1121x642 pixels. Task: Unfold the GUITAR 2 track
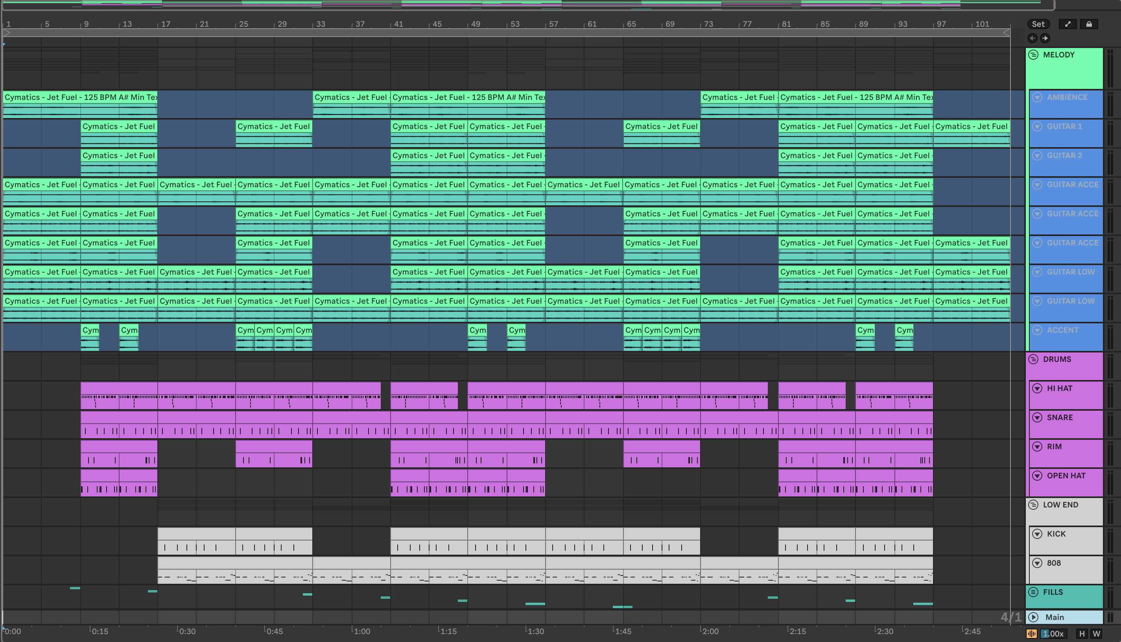click(1037, 156)
